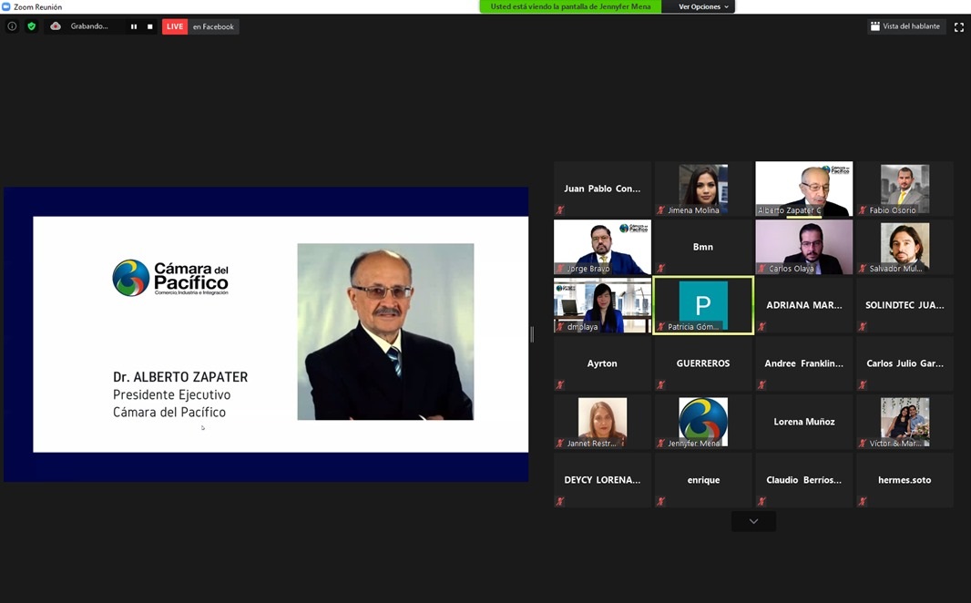Select Victor & Mar... participant tile
The width and height of the screenshot is (971, 603).
(x=905, y=422)
